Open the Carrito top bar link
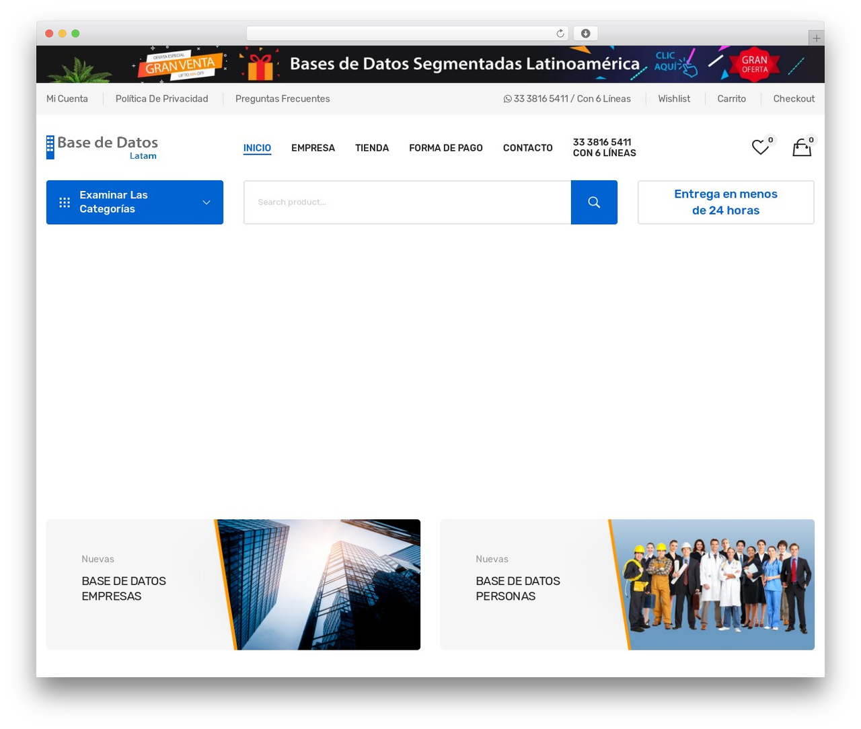The width and height of the screenshot is (861, 729). [732, 99]
